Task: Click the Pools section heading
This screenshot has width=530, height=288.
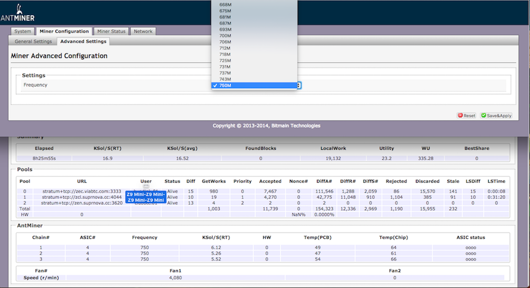Action: point(25,169)
